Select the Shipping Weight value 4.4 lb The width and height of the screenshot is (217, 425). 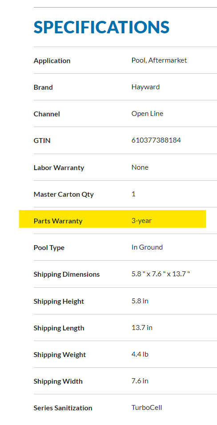point(140,354)
